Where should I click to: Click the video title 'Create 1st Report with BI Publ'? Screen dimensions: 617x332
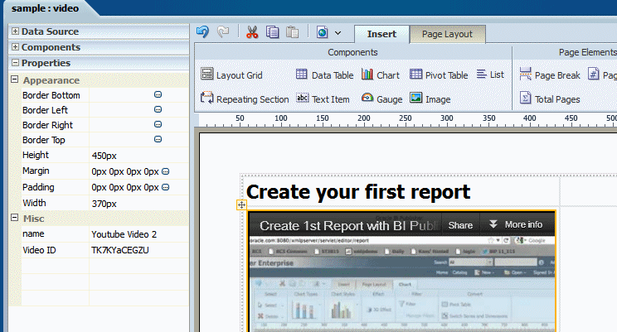348,225
